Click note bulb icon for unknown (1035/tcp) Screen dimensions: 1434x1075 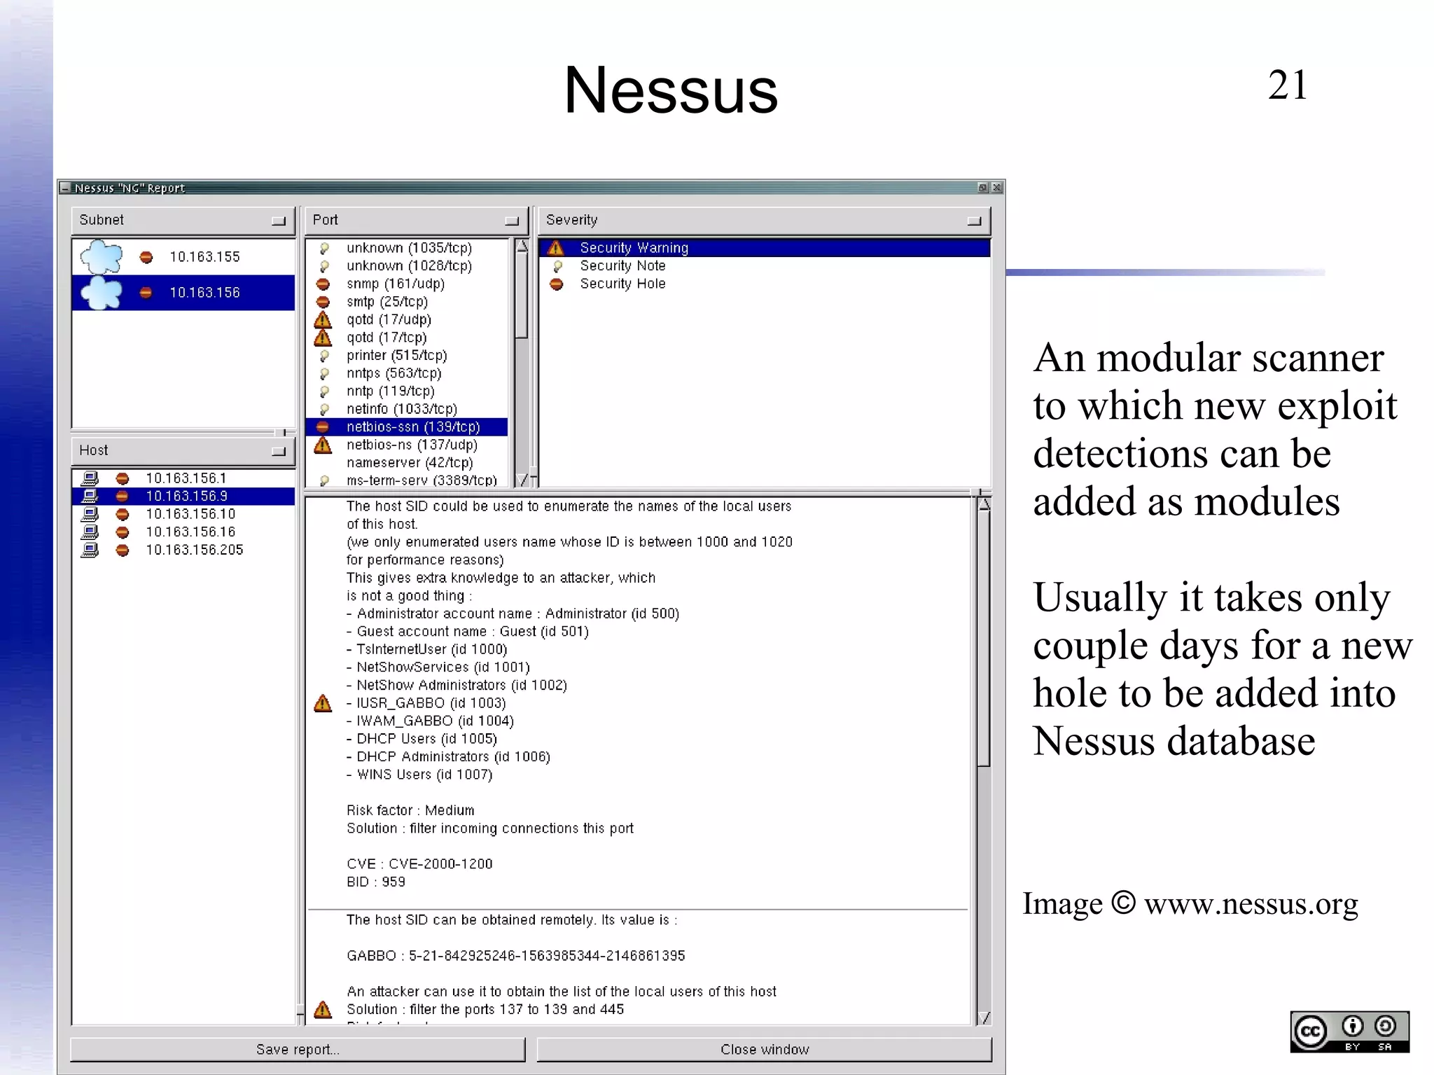[x=324, y=248]
